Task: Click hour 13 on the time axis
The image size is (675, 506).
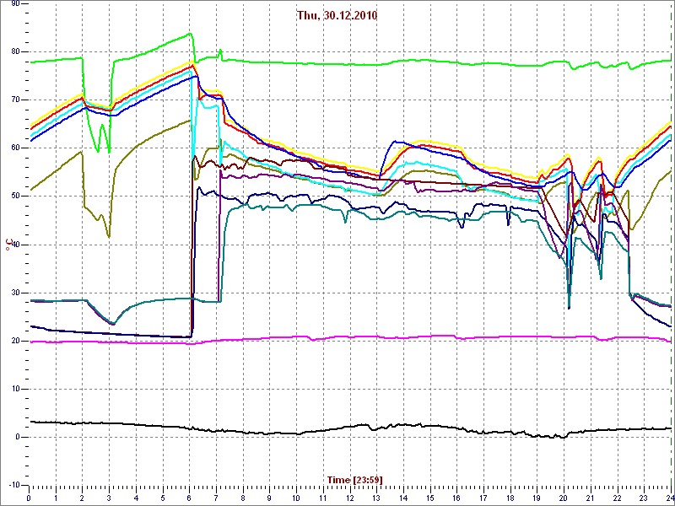Action: pos(376,498)
